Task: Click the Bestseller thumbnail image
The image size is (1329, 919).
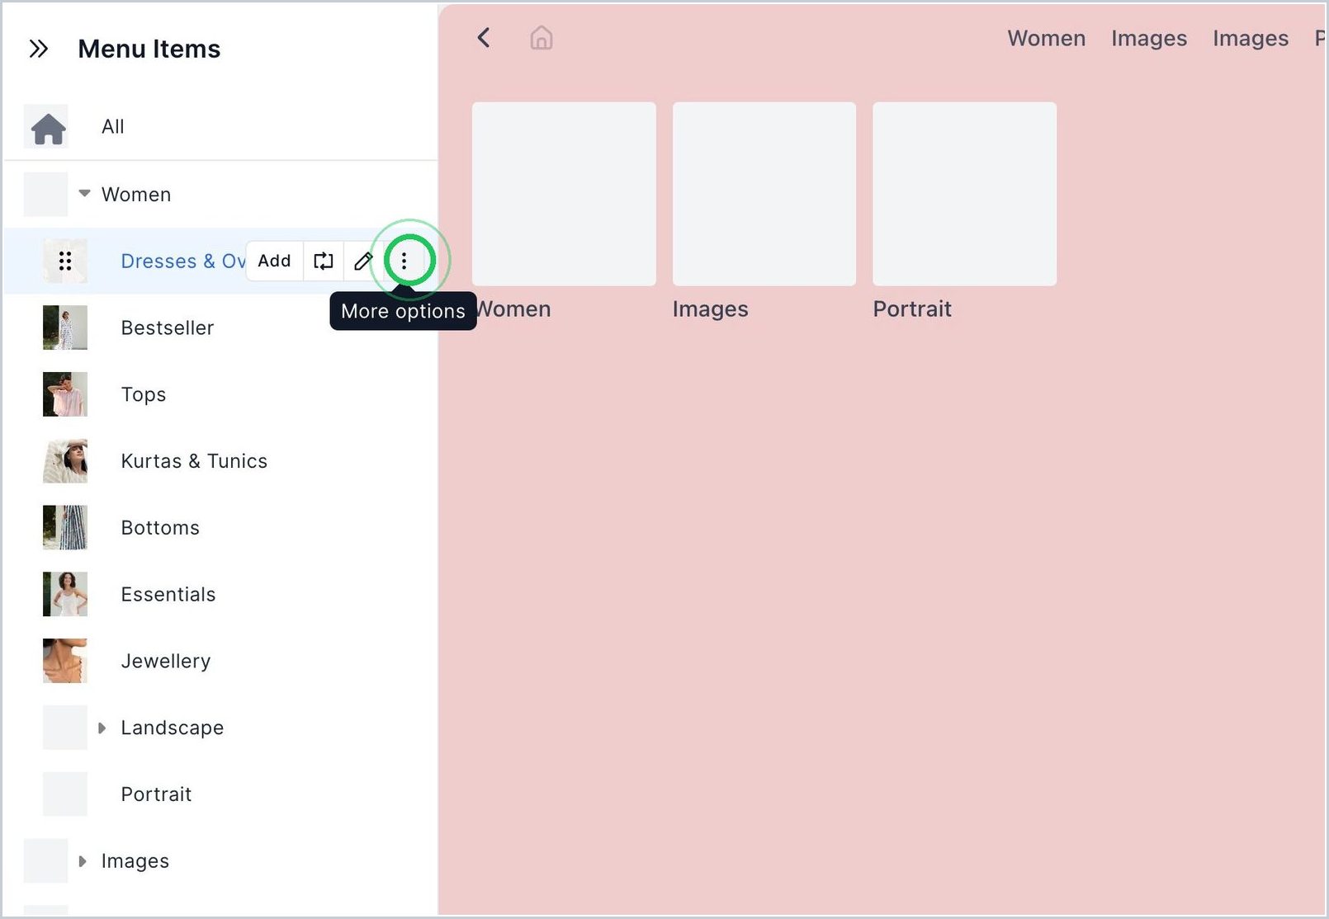Action: click(x=65, y=328)
